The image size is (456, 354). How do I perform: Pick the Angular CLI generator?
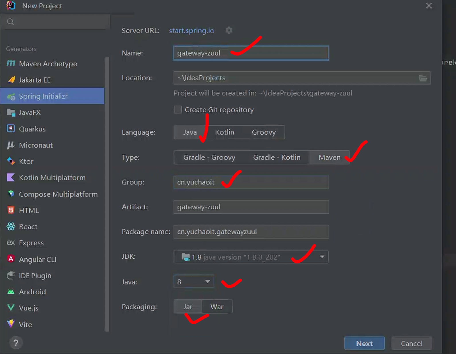pos(37,259)
